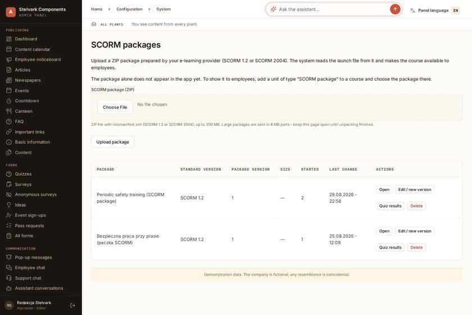Select the Anonymous surveys crossed-eye icon
The width and height of the screenshot is (472, 315).
9,194
